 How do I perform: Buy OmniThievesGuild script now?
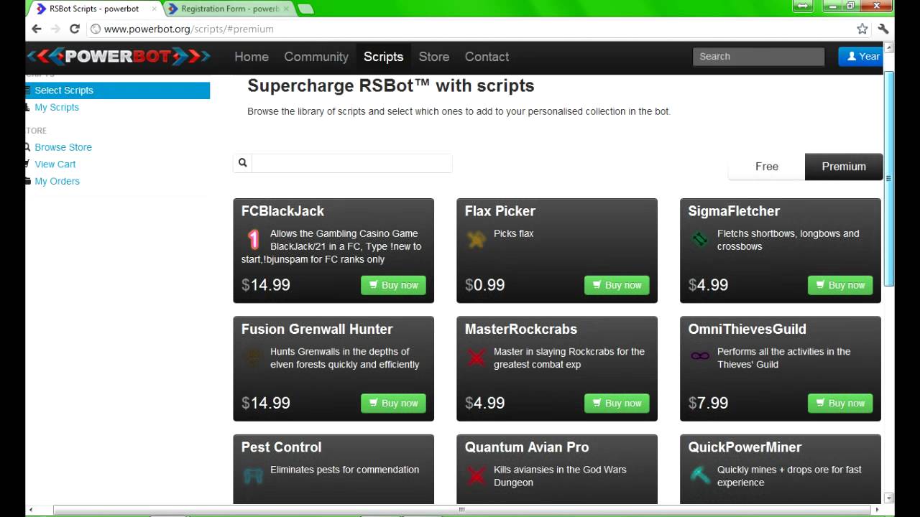(x=840, y=404)
